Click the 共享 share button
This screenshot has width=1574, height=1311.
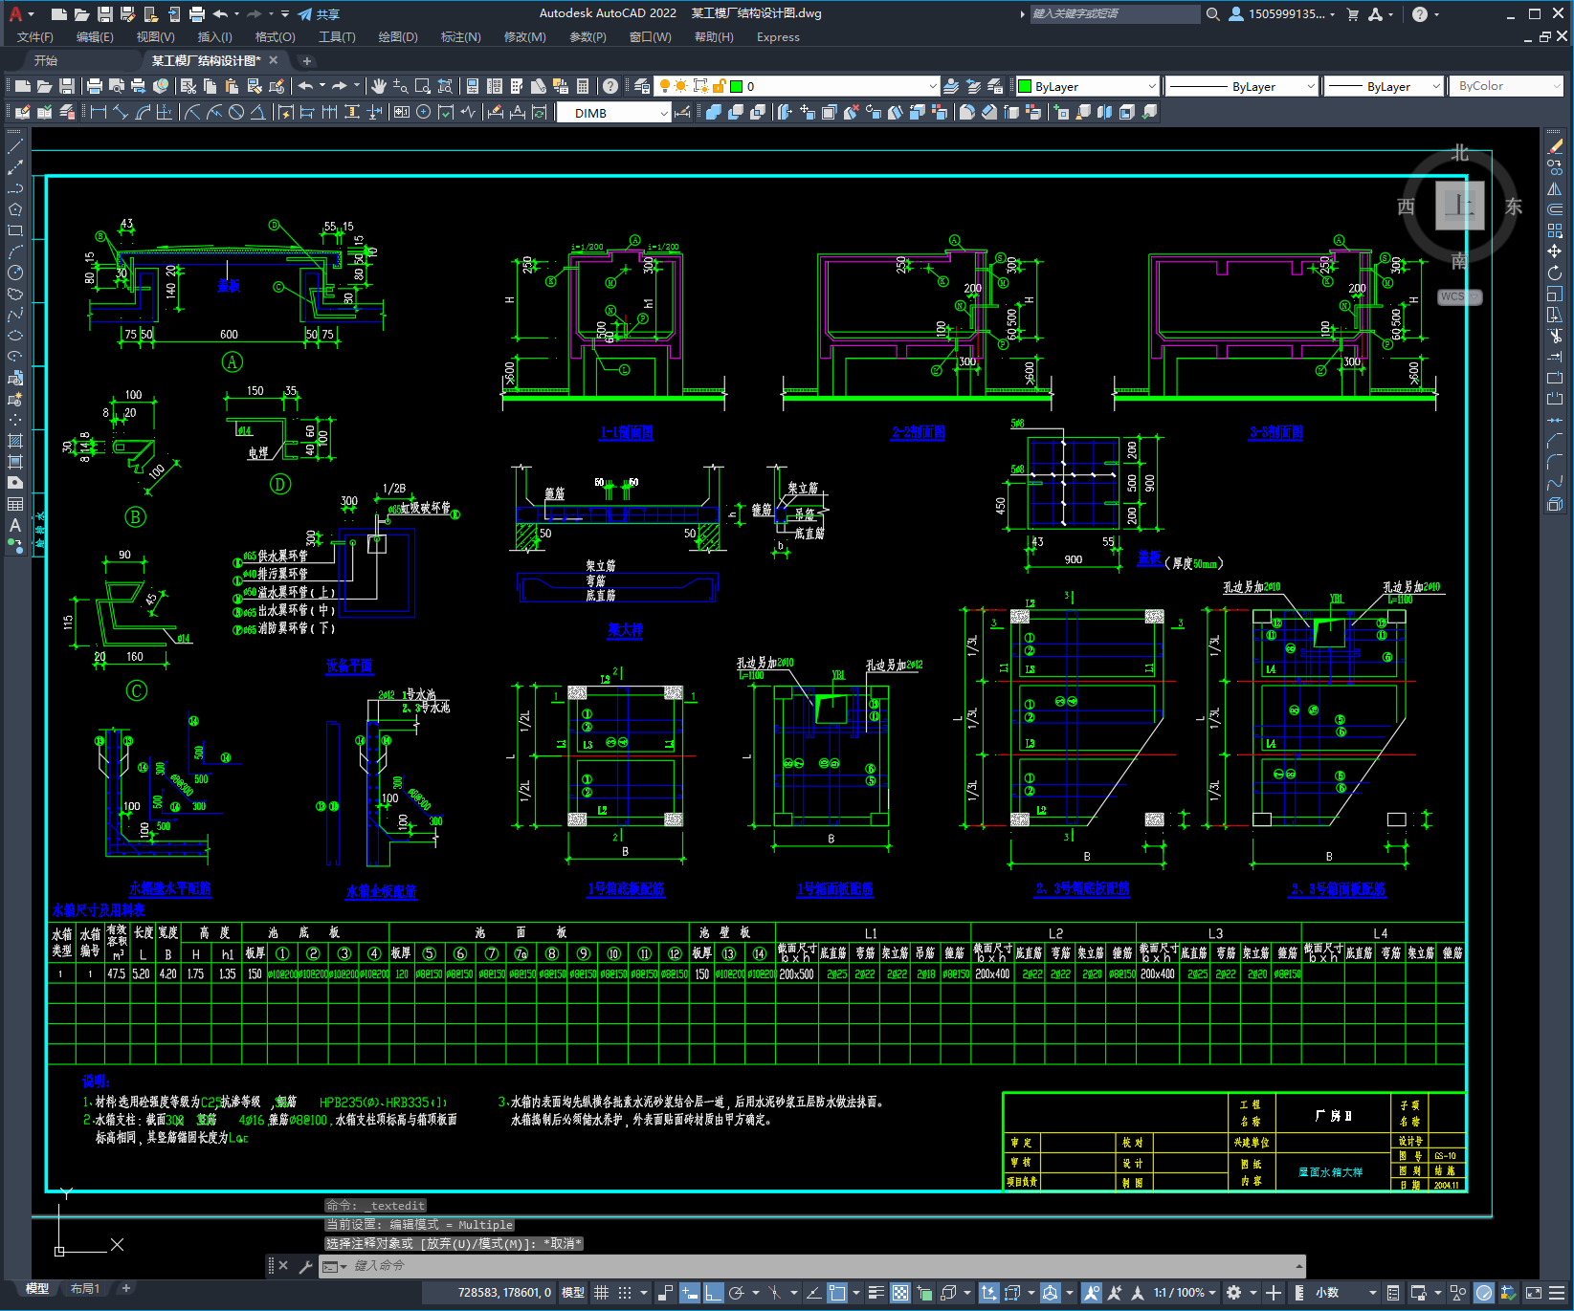pyautogui.click(x=319, y=14)
